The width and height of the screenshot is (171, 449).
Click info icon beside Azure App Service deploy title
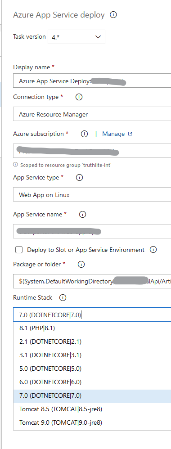[113, 15]
